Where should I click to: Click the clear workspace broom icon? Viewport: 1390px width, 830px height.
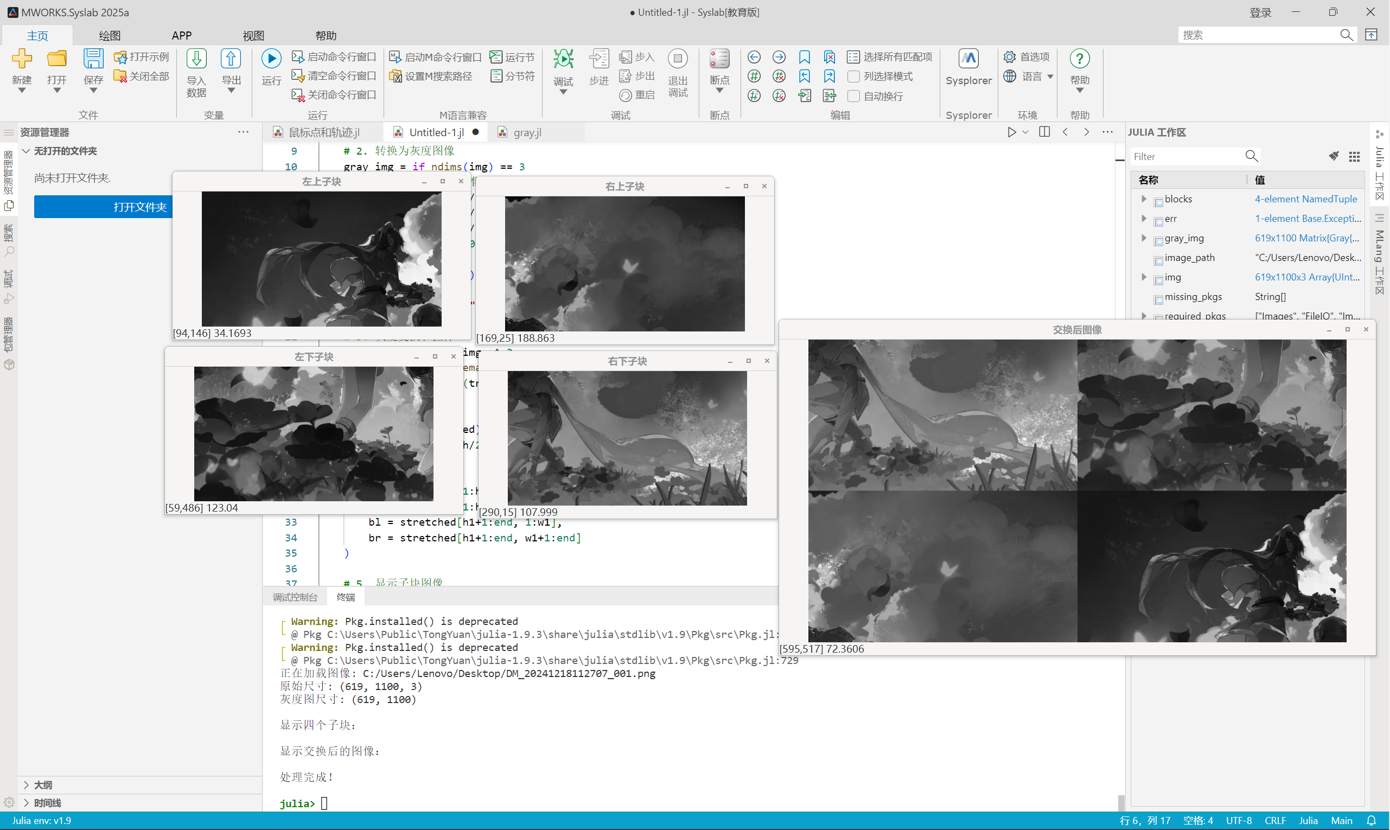(x=1334, y=156)
